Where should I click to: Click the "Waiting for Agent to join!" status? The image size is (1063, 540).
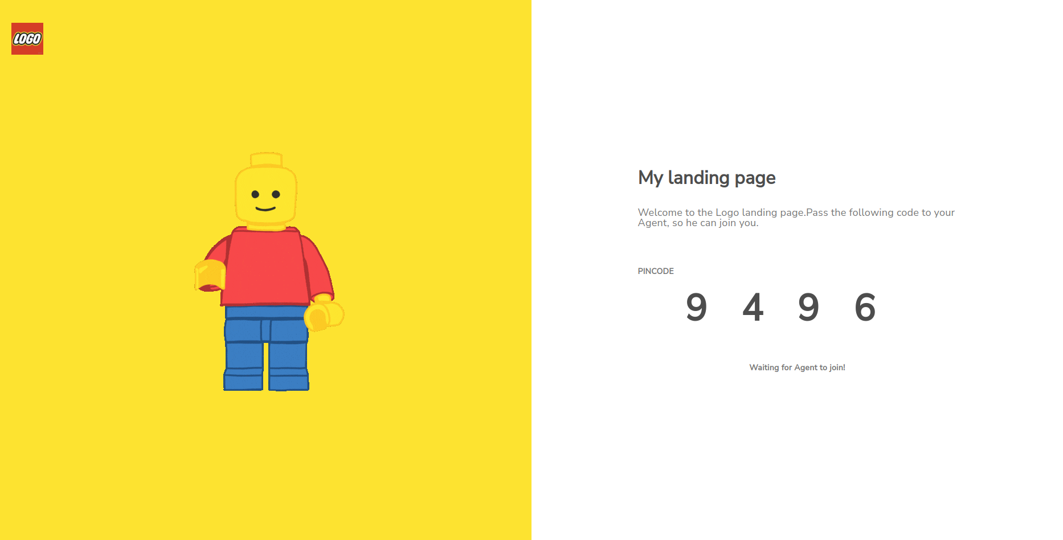(797, 367)
